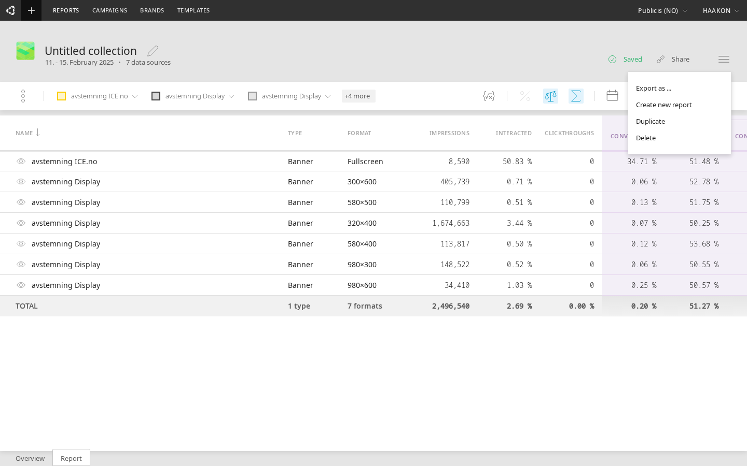Select Duplicate from the open menu
747x466 pixels.
(x=651, y=121)
